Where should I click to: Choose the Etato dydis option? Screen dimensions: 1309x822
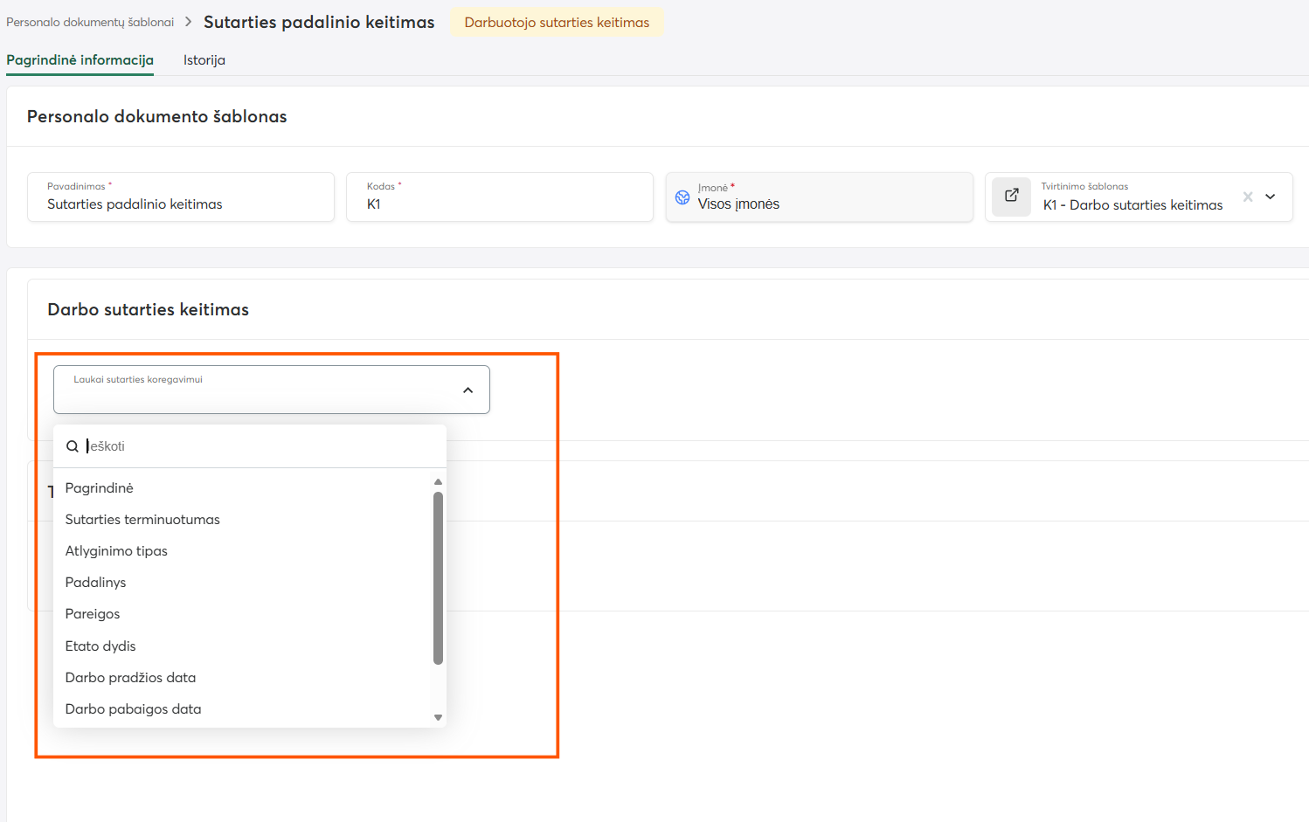coord(100,646)
